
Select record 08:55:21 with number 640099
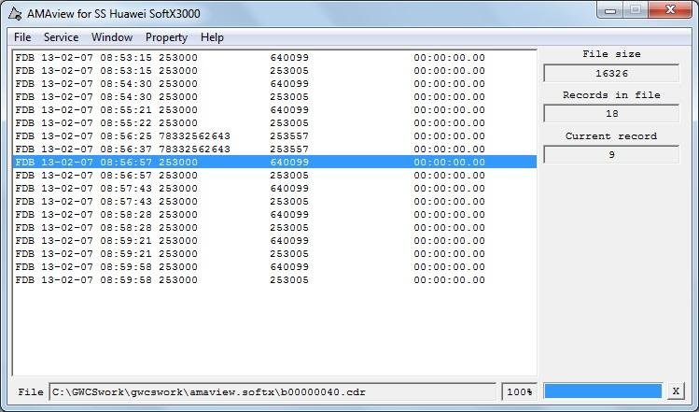click(x=274, y=110)
